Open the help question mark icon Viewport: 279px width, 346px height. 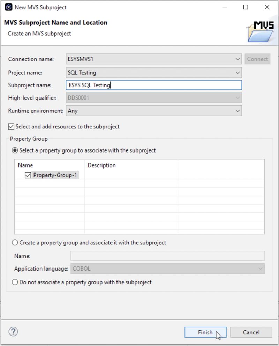pos(13,332)
